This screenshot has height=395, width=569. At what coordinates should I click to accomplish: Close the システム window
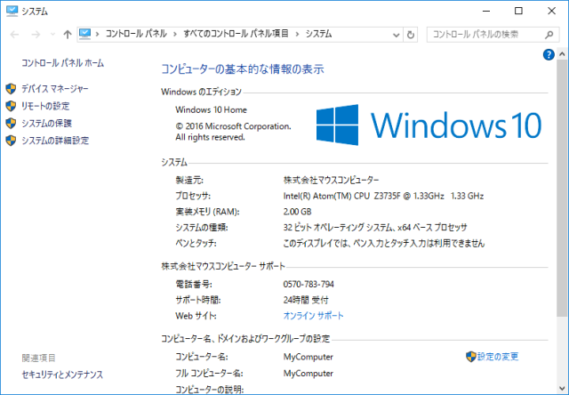point(551,11)
